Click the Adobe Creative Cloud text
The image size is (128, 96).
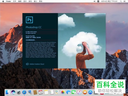(x=37, y=64)
